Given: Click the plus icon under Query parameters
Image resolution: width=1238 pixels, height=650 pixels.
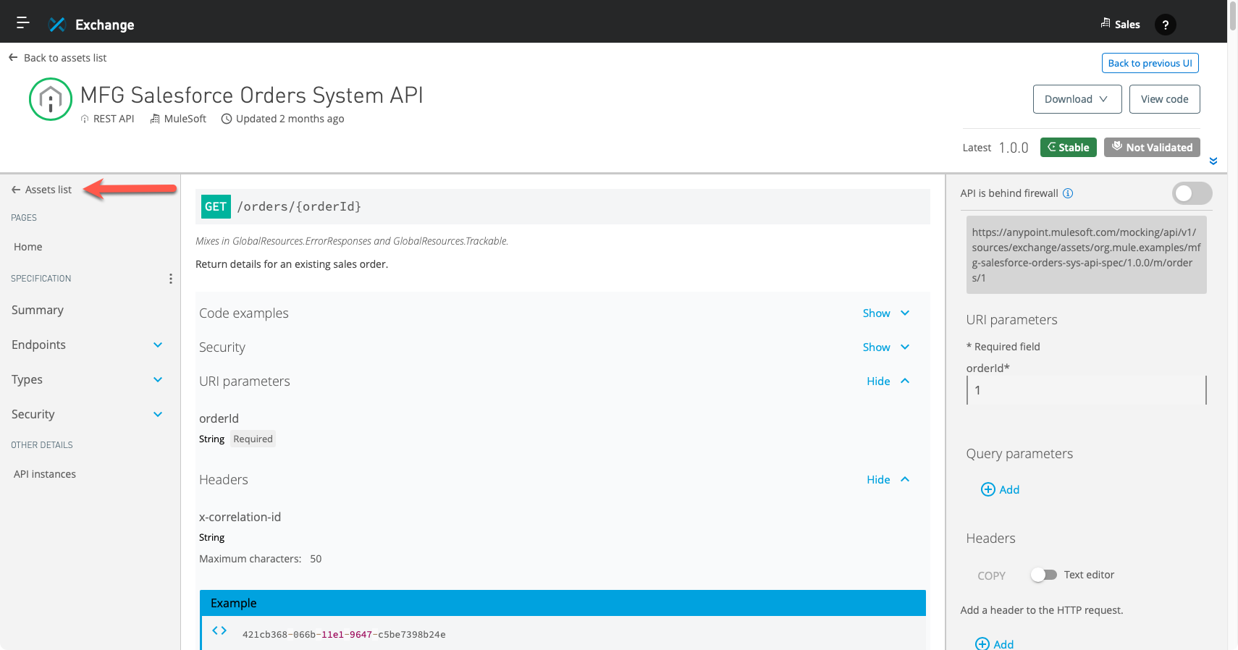Looking at the screenshot, I should [x=988, y=489].
